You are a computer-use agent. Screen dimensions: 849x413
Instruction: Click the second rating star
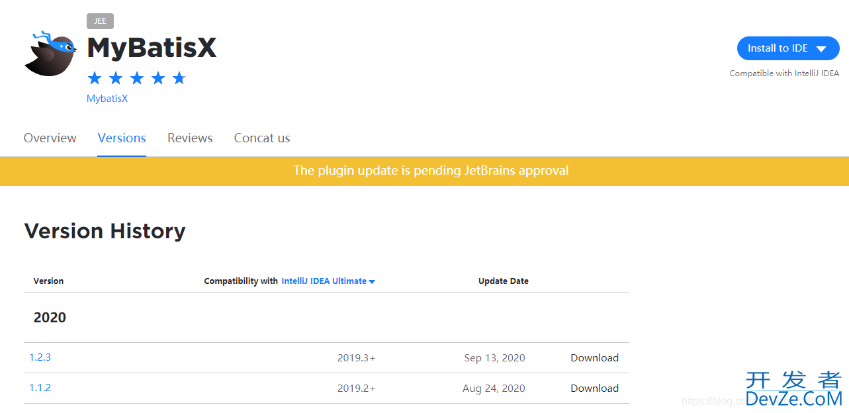[x=116, y=78]
